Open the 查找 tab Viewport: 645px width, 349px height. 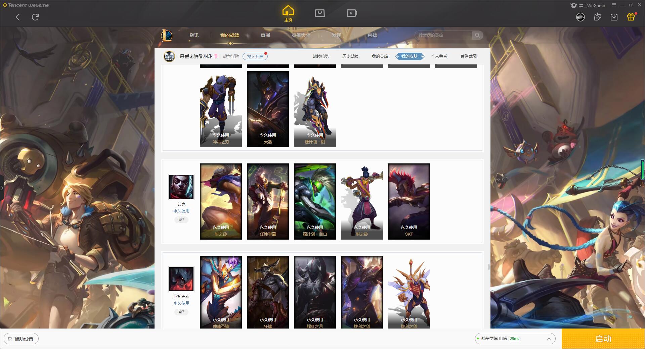pyautogui.click(x=372, y=35)
